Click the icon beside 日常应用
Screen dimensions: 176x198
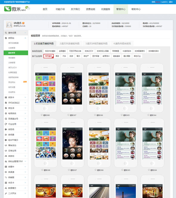point(6,151)
